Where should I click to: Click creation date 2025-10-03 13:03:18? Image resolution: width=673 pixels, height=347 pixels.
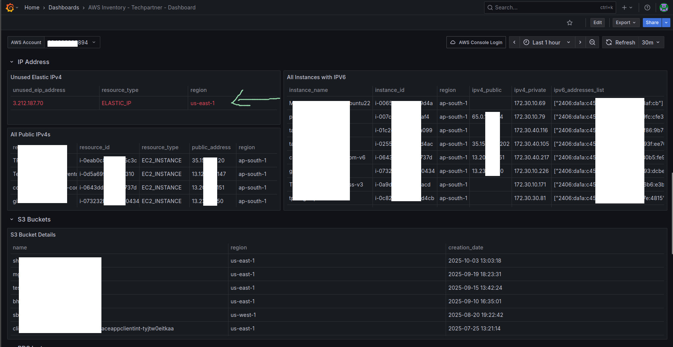(x=475, y=261)
